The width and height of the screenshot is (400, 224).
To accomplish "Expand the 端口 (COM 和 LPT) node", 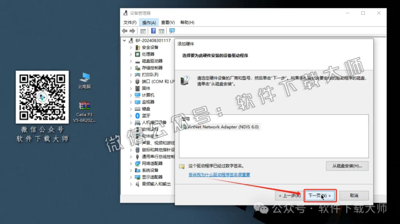I will pyautogui.click(x=131, y=81).
